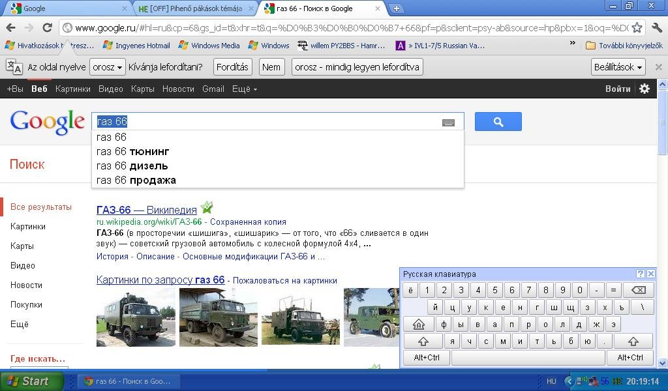Click the second GAZ-66 truck thumbnail
The height and width of the screenshot is (391, 668).
click(219, 317)
